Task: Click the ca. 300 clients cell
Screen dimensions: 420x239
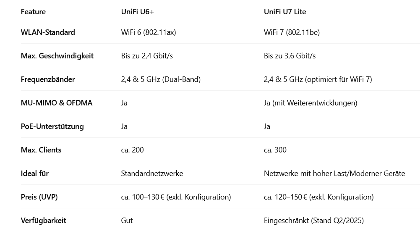Action: coord(275,150)
